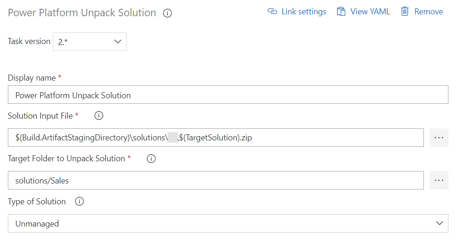The width and height of the screenshot is (460, 240).
Task: Click the View YAML clipboard icon
Action: 341,12
